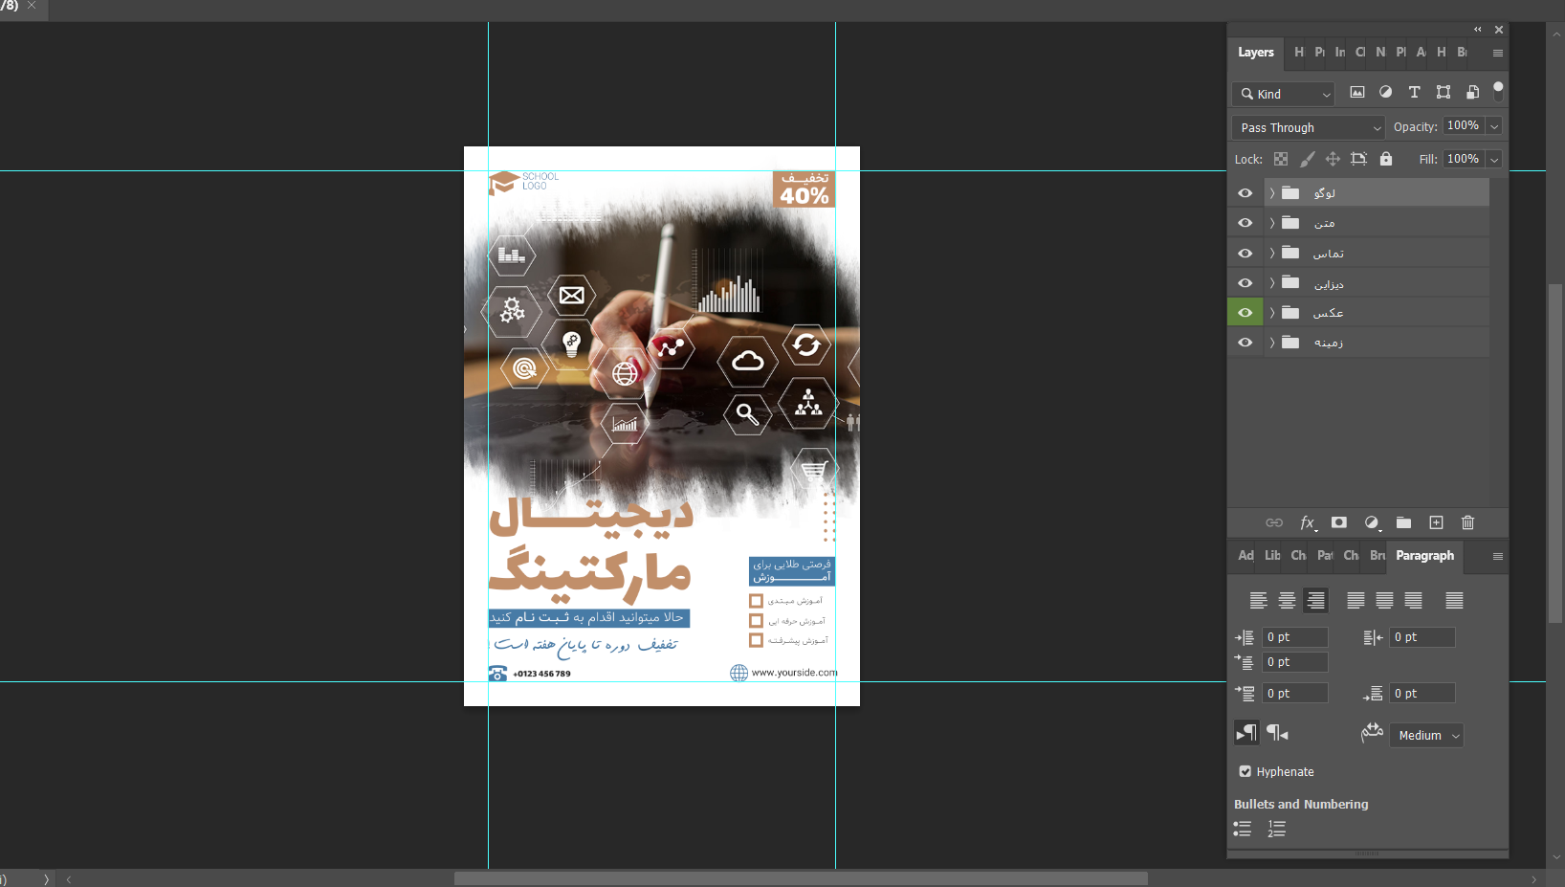This screenshot has height=887, width=1565.
Task: Click the Fill value field
Action: click(x=1464, y=159)
